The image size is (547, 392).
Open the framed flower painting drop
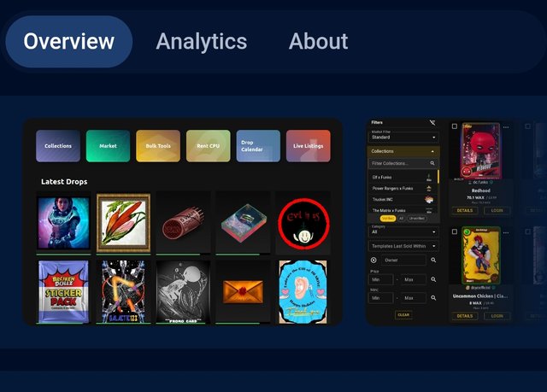(123, 223)
